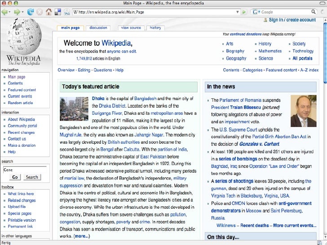327x245 pixels.
Task: Open the history tab
Action: [x=155, y=28]
